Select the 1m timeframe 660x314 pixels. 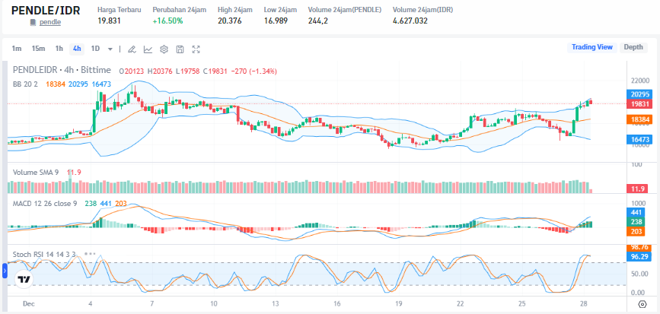pos(17,49)
